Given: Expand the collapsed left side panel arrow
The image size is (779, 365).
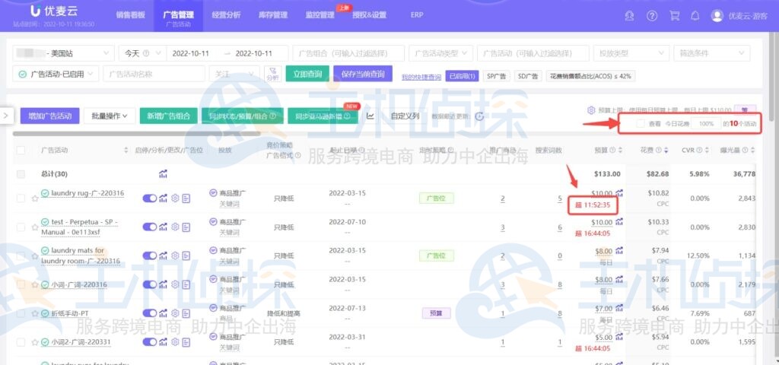Looking at the screenshot, I should [x=6, y=116].
